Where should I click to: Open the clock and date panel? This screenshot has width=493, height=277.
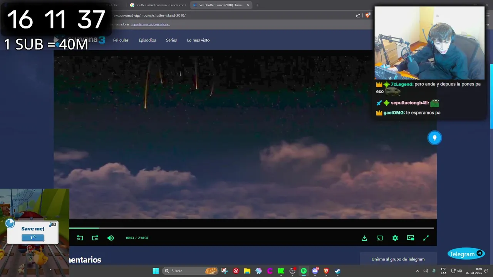point(474,271)
